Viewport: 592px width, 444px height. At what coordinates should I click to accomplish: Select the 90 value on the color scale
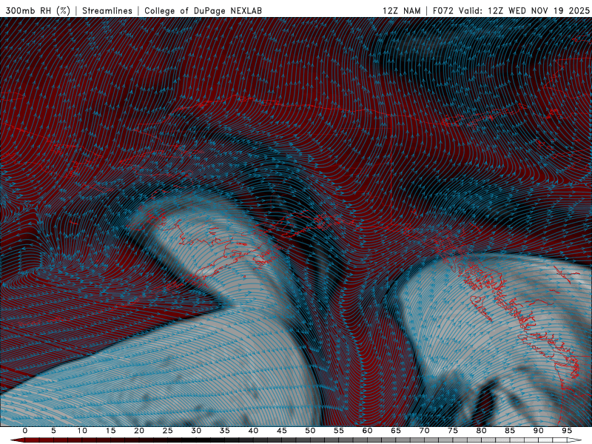point(538,431)
